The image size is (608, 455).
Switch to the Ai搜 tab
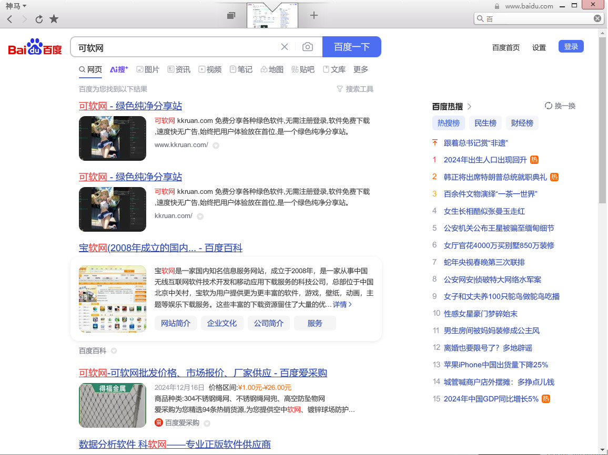coord(119,69)
